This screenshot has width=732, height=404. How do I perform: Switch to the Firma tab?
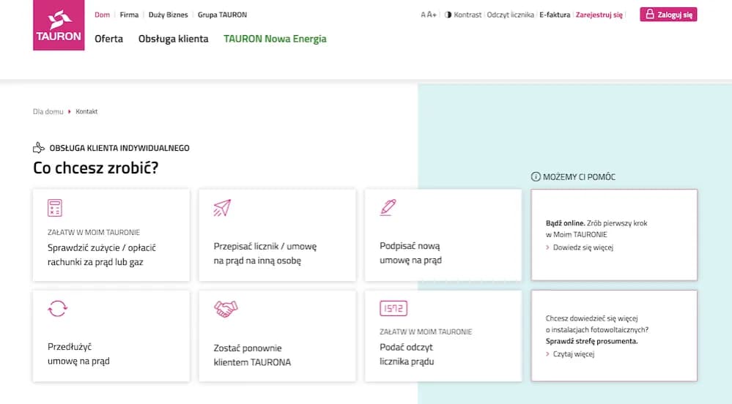(129, 15)
